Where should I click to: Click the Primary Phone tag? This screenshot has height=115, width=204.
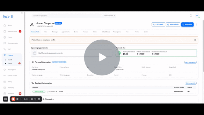39,92
